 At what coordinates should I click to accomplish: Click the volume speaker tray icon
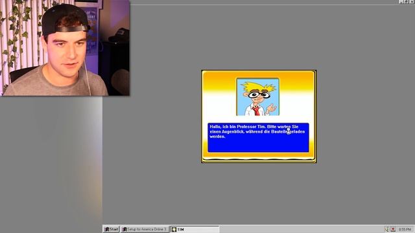(x=387, y=229)
